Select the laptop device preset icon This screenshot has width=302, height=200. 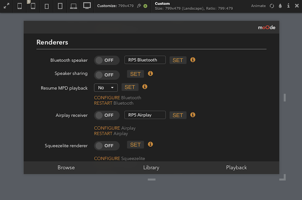pyautogui.click(x=73, y=6)
